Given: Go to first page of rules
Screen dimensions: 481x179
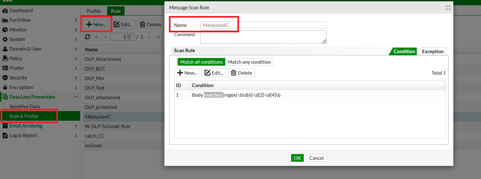Looking at the screenshot, I should 97,37.
